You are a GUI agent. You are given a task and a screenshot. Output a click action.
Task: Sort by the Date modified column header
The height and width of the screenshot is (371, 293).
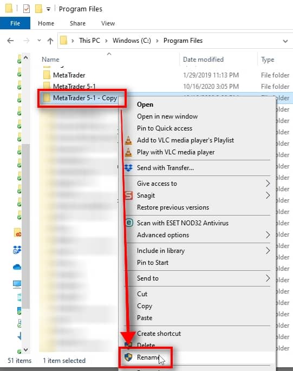point(203,60)
